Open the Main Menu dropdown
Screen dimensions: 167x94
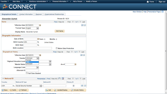coord(17,2)
